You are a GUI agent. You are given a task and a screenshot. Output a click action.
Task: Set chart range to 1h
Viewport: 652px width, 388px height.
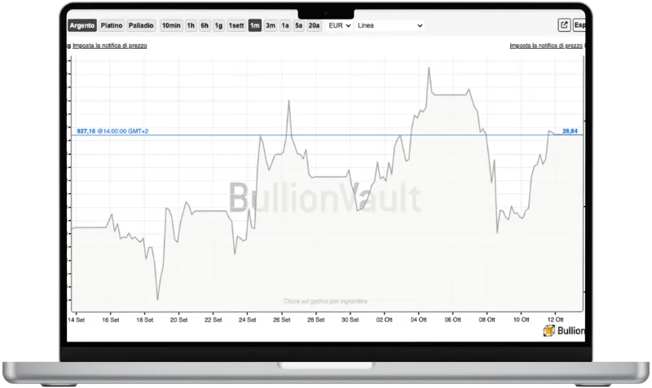191,25
